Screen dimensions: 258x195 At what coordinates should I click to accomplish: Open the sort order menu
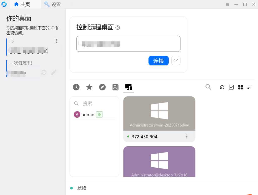click(x=249, y=87)
